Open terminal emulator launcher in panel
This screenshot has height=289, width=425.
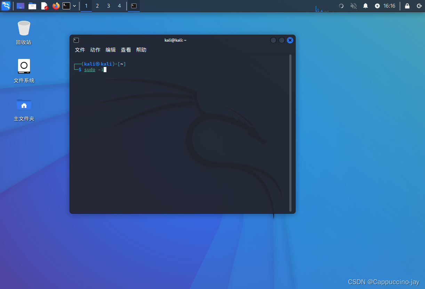tap(66, 6)
